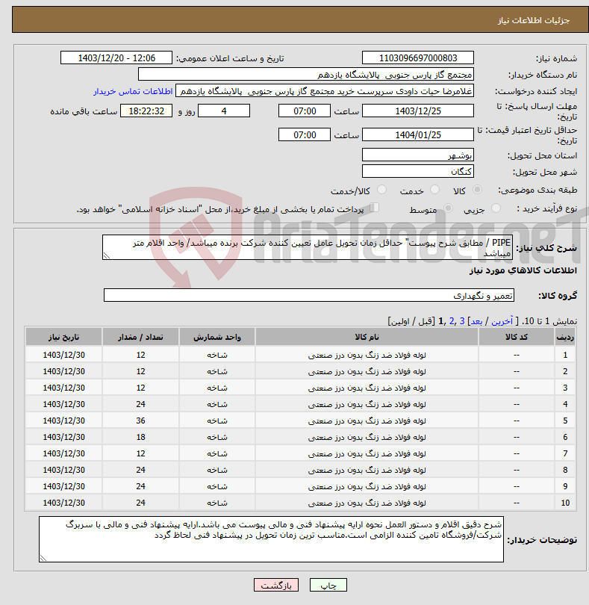The height and width of the screenshot is (605, 589).
Task: Click item name in row 1
Action: click(x=367, y=355)
